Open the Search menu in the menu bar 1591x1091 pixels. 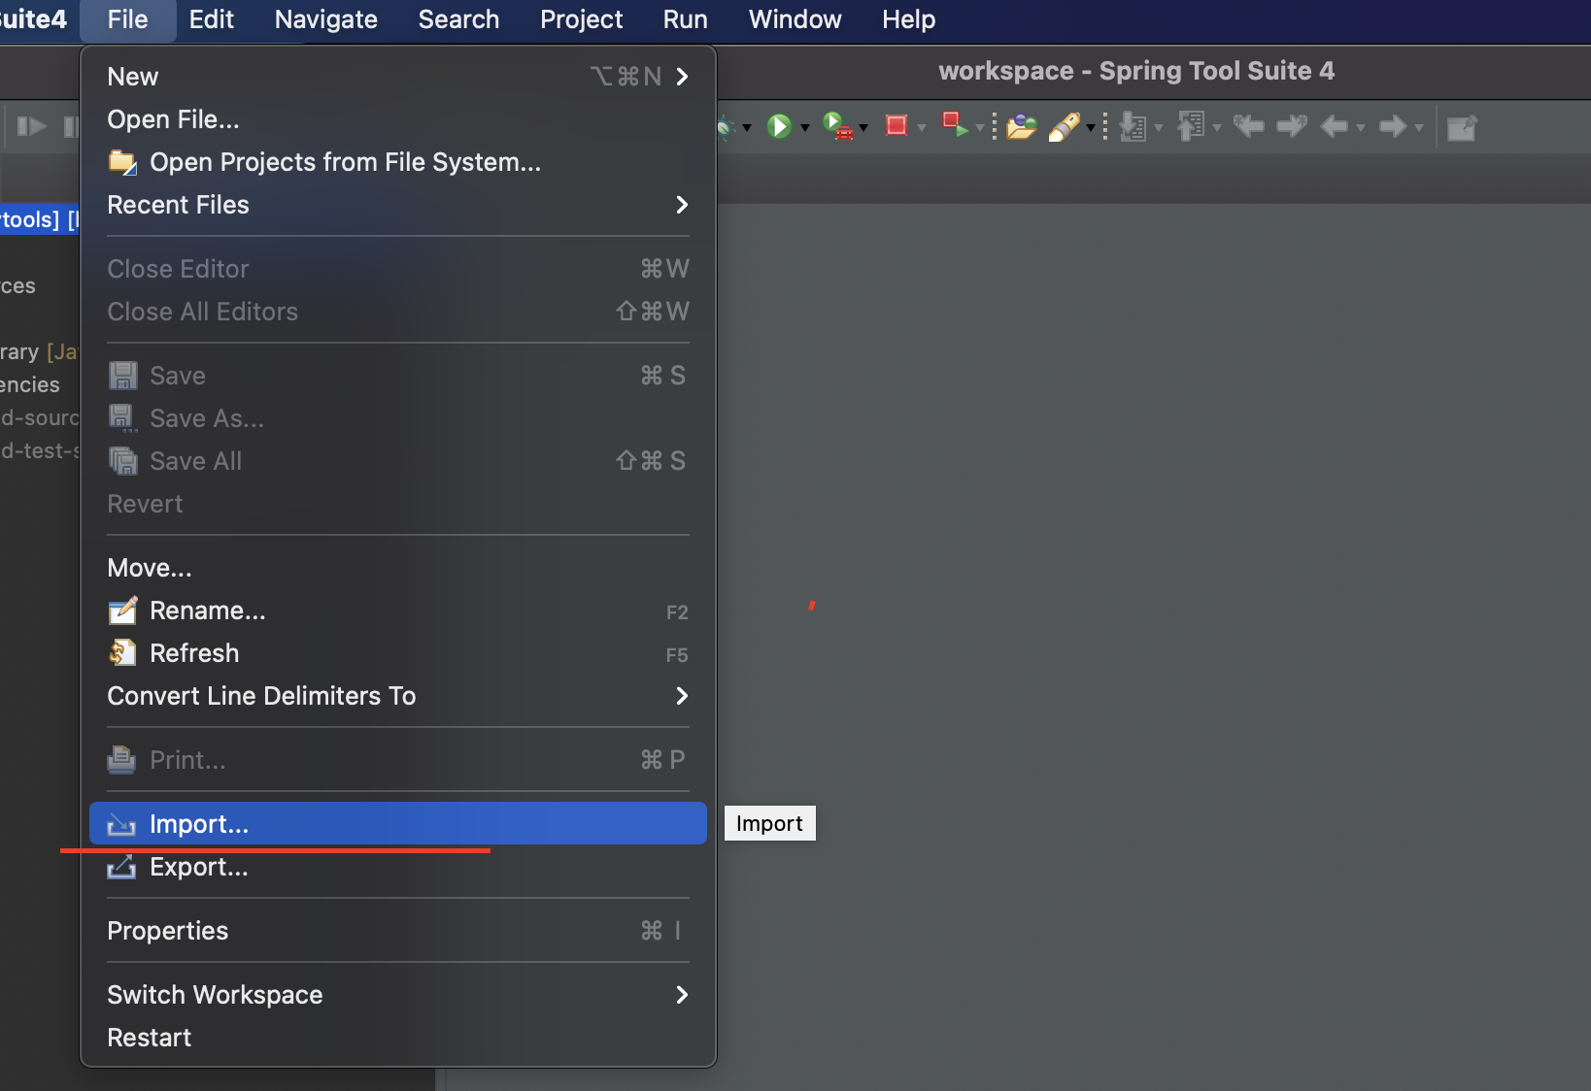click(458, 19)
